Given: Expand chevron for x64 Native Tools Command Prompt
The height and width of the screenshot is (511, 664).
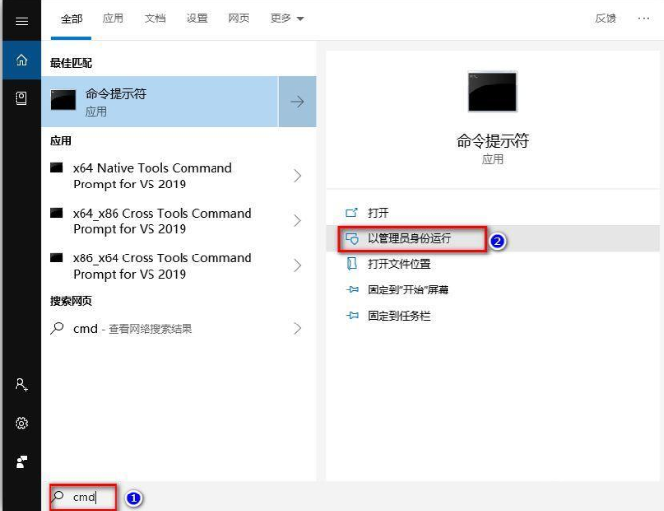Looking at the screenshot, I should point(297,176).
